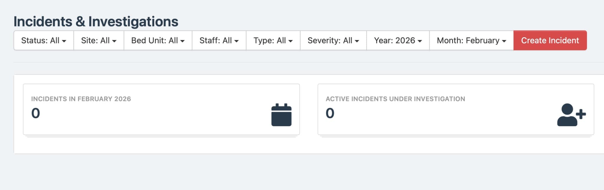Open the Bed Unit filter dropdown

[x=157, y=41]
